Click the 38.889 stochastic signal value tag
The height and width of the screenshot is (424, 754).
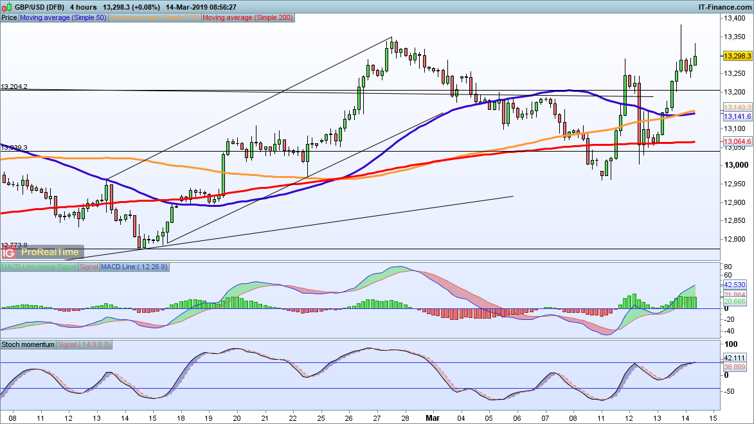coord(734,367)
